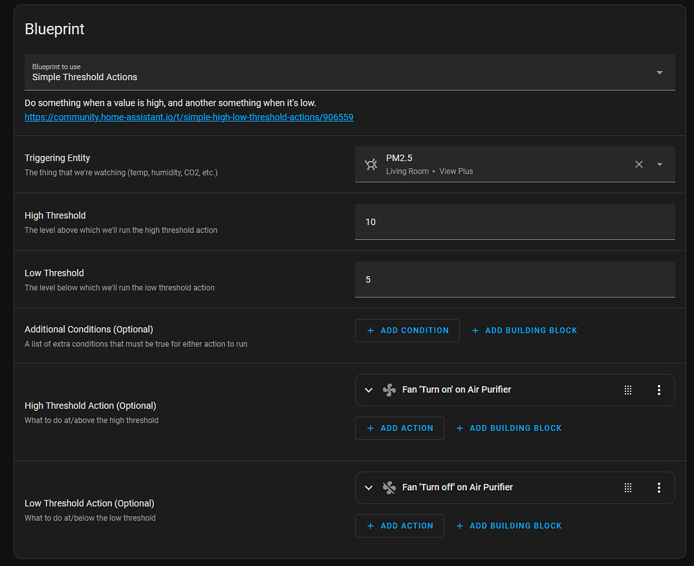Open the Simple Threshold Actions community link

click(x=189, y=117)
